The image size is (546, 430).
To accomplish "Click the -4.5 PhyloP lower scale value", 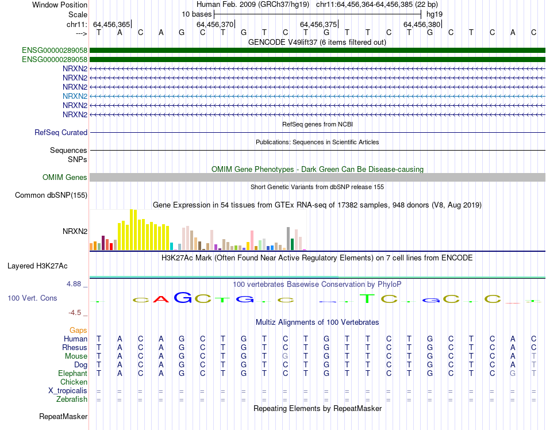I will coord(75,313).
